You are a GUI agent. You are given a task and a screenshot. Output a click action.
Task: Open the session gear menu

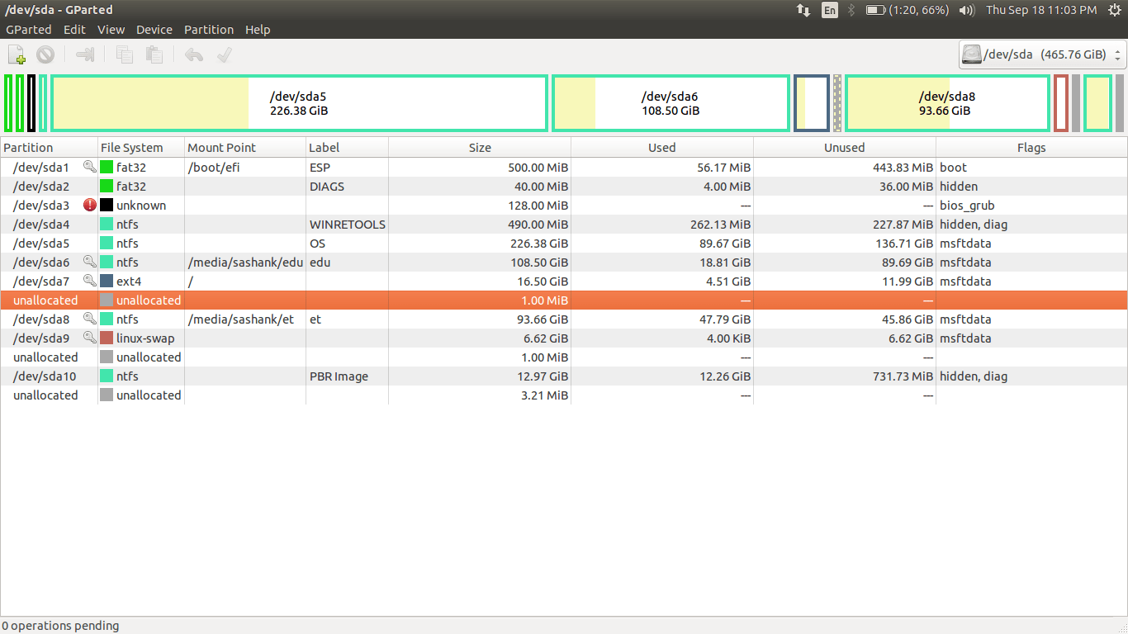click(1116, 10)
